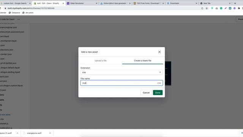The image size is (243, 137).
Task: Click the green round smiley extension icon
Action: 221,8
